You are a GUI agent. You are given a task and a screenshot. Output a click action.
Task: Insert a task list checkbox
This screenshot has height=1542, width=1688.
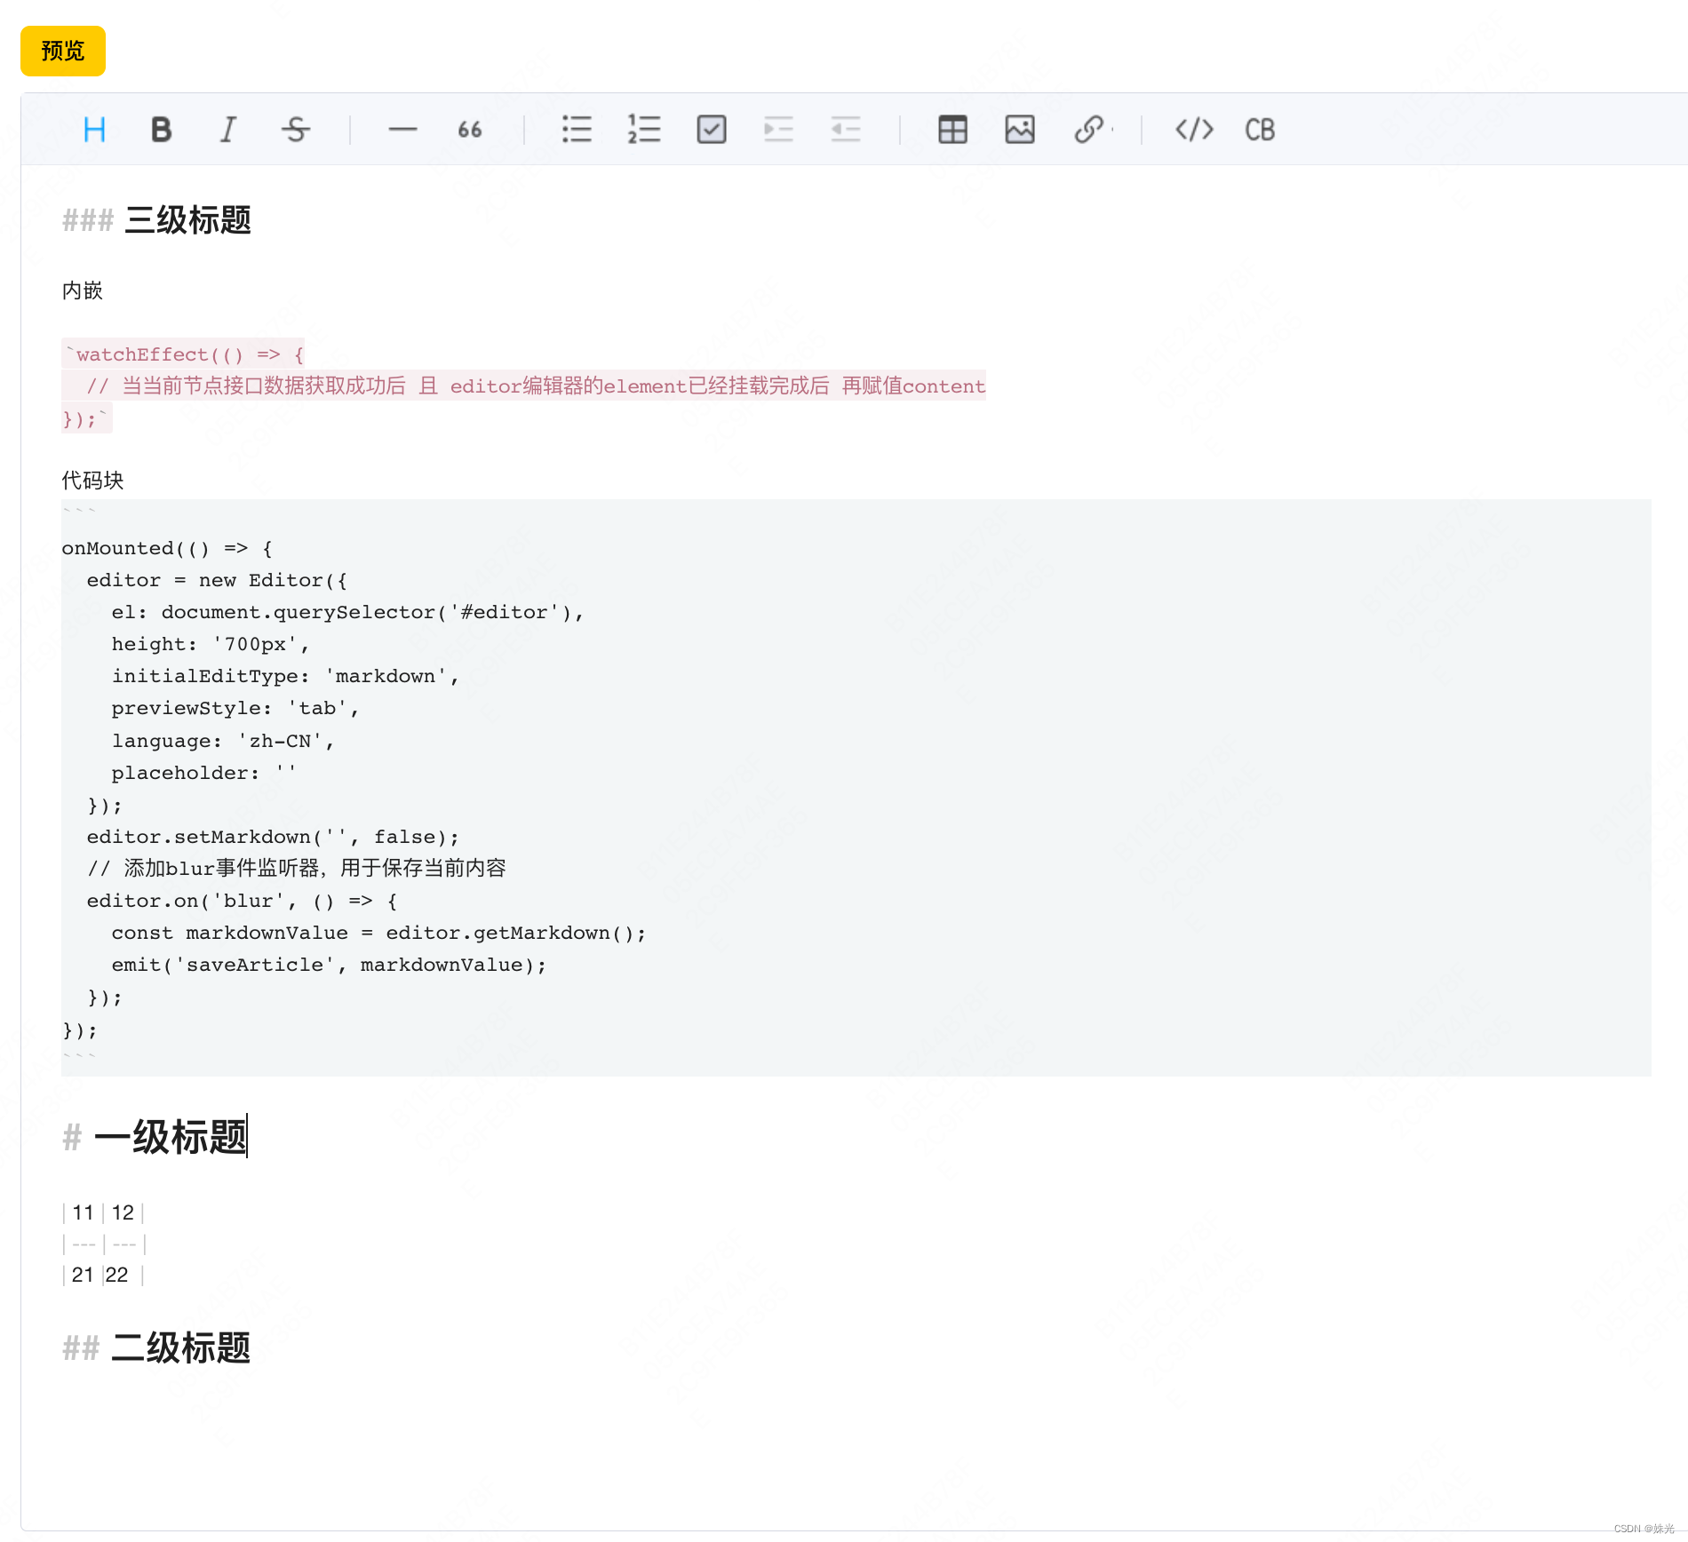coord(711,130)
